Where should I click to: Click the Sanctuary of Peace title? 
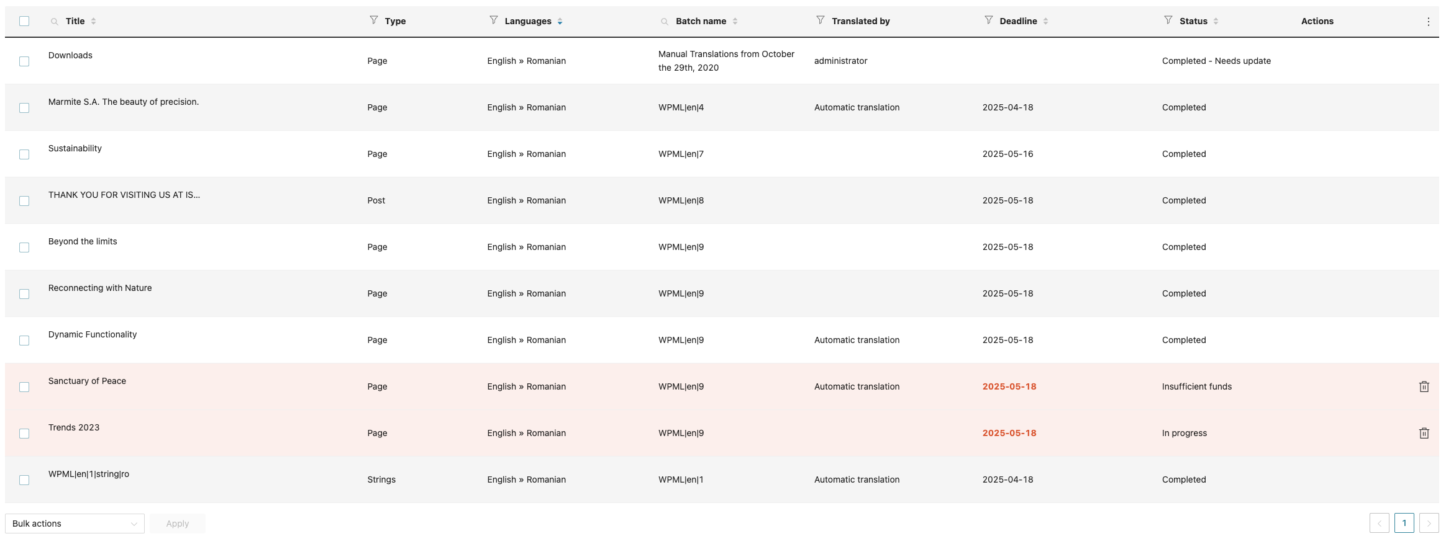[87, 381]
